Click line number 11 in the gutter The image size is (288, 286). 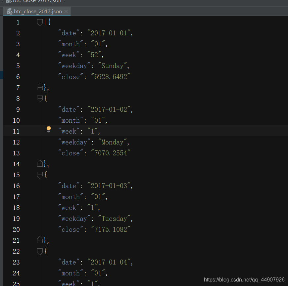coord(16,131)
